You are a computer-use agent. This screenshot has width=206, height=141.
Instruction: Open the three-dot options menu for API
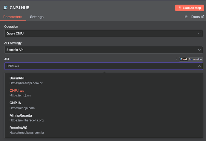[176, 59]
